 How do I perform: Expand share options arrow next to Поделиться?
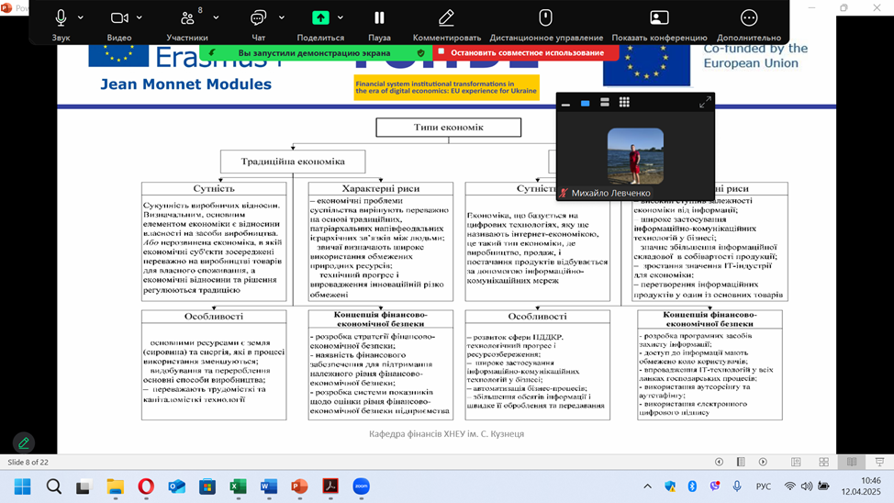[341, 17]
